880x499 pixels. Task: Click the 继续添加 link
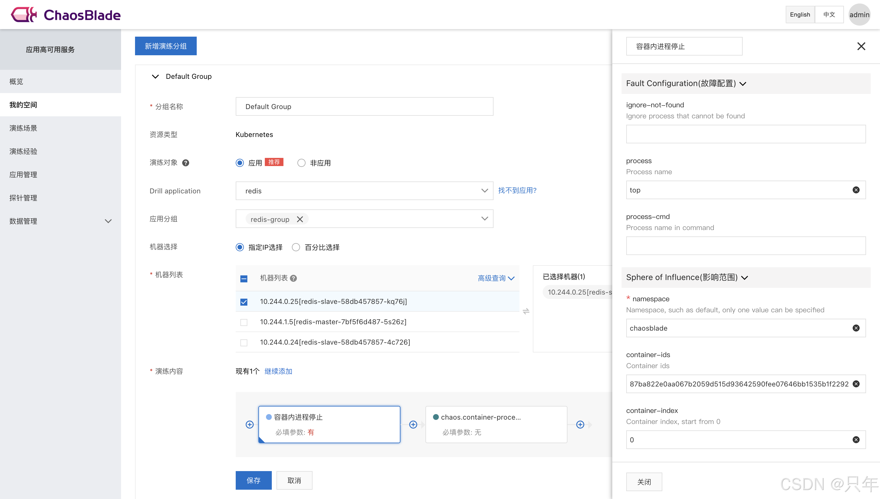[278, 371]
